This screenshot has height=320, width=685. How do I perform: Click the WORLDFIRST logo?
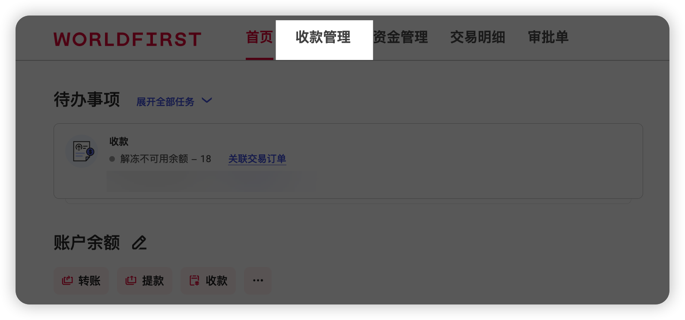(x=127, y=39)
